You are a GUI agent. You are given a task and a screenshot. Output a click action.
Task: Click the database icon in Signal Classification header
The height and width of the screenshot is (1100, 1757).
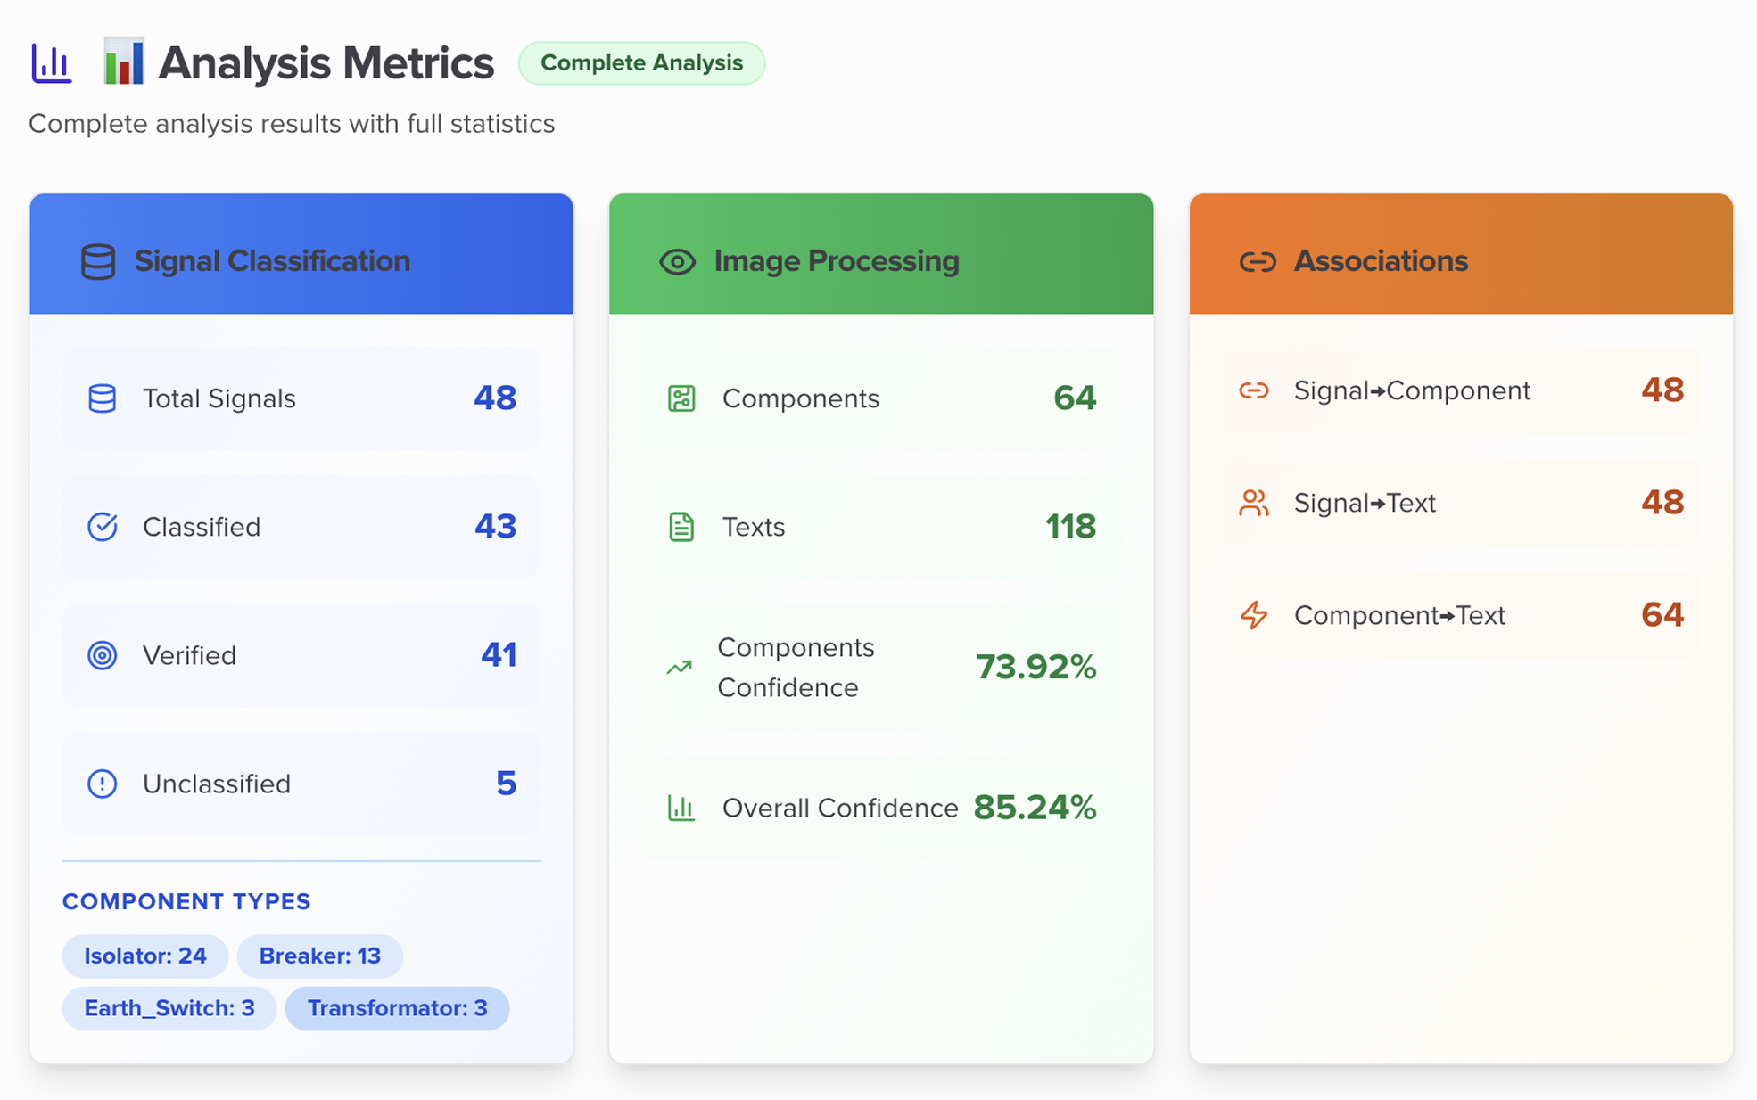point(98,261)
